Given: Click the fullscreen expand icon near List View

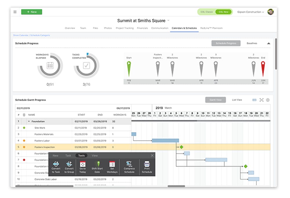Looking at the screenshot, I should coord(261,100).
